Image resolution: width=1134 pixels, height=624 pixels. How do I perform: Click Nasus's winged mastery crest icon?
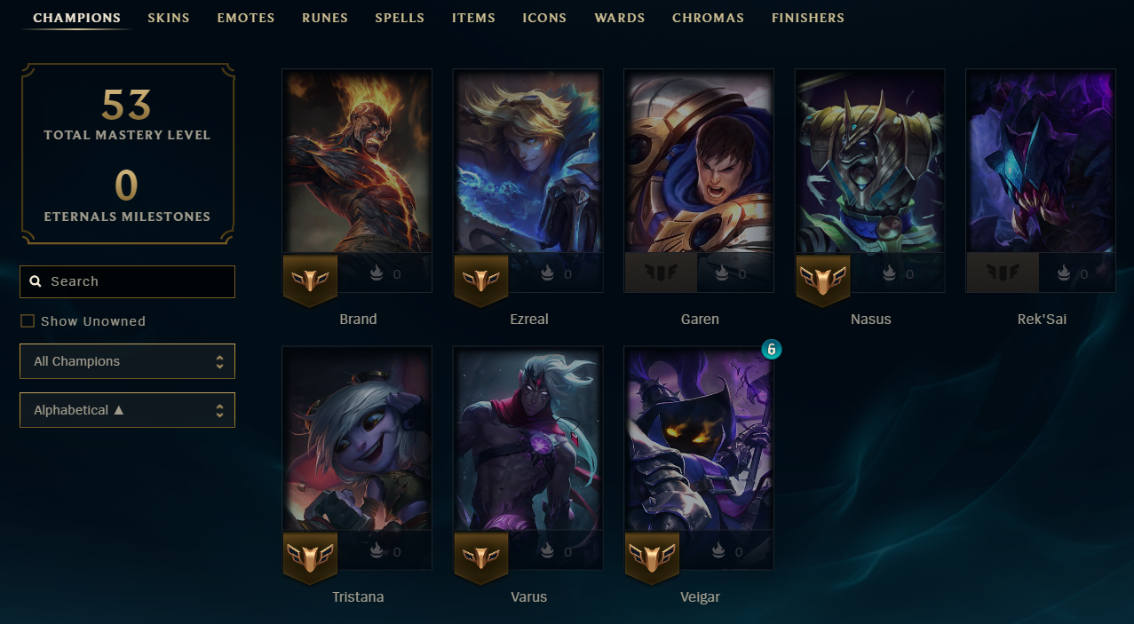coord(822,280)
